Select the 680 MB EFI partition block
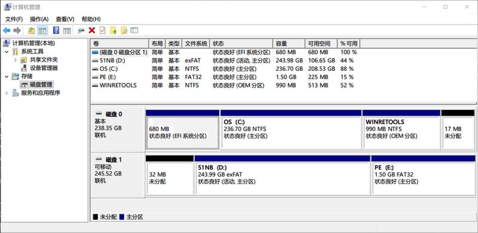Viewport: 478px width, 233px height. coord(183,129)
